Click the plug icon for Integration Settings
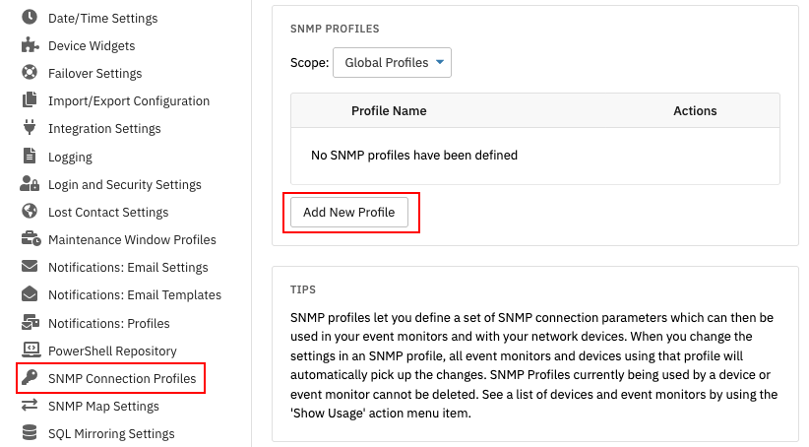 (30, 127)
